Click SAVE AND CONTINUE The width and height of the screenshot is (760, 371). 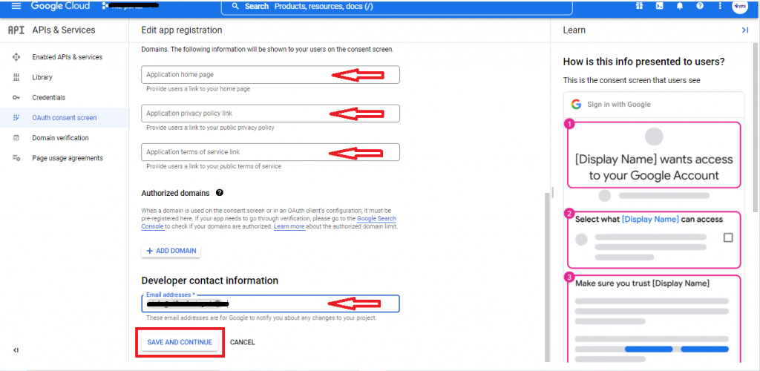click(x=180, y=342)
